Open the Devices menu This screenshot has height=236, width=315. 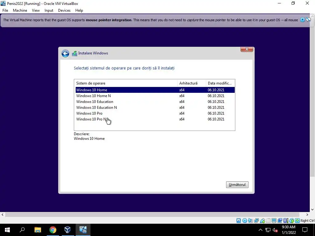click(64, 10)
